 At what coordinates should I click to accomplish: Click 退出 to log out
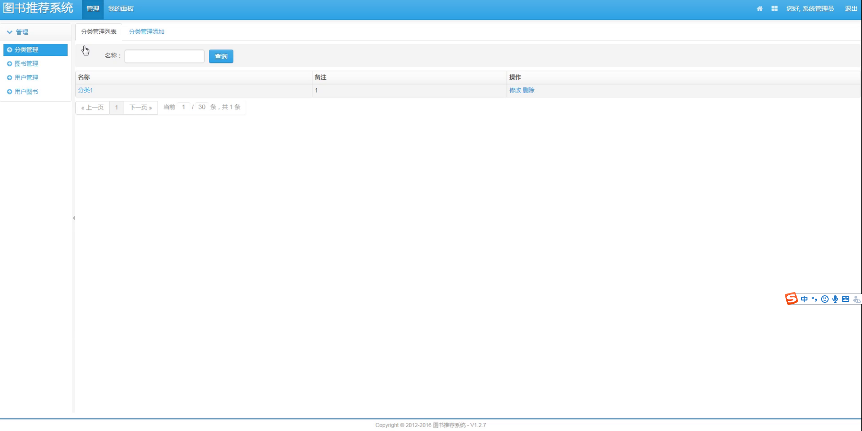pos(851,8)
